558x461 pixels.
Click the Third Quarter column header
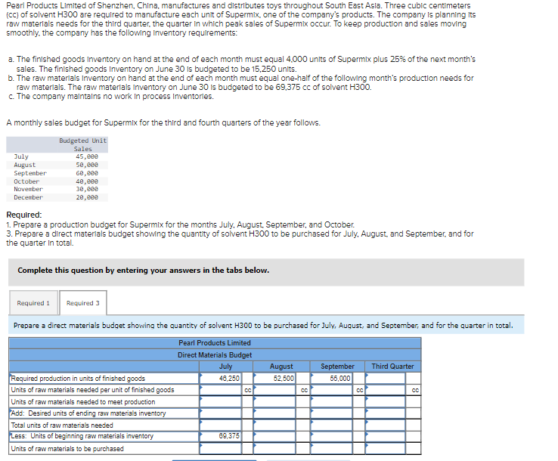tap(392, 367)
